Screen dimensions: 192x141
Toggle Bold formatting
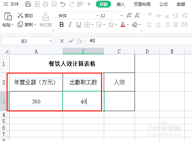pyautogui.click(x=62, y=25)
